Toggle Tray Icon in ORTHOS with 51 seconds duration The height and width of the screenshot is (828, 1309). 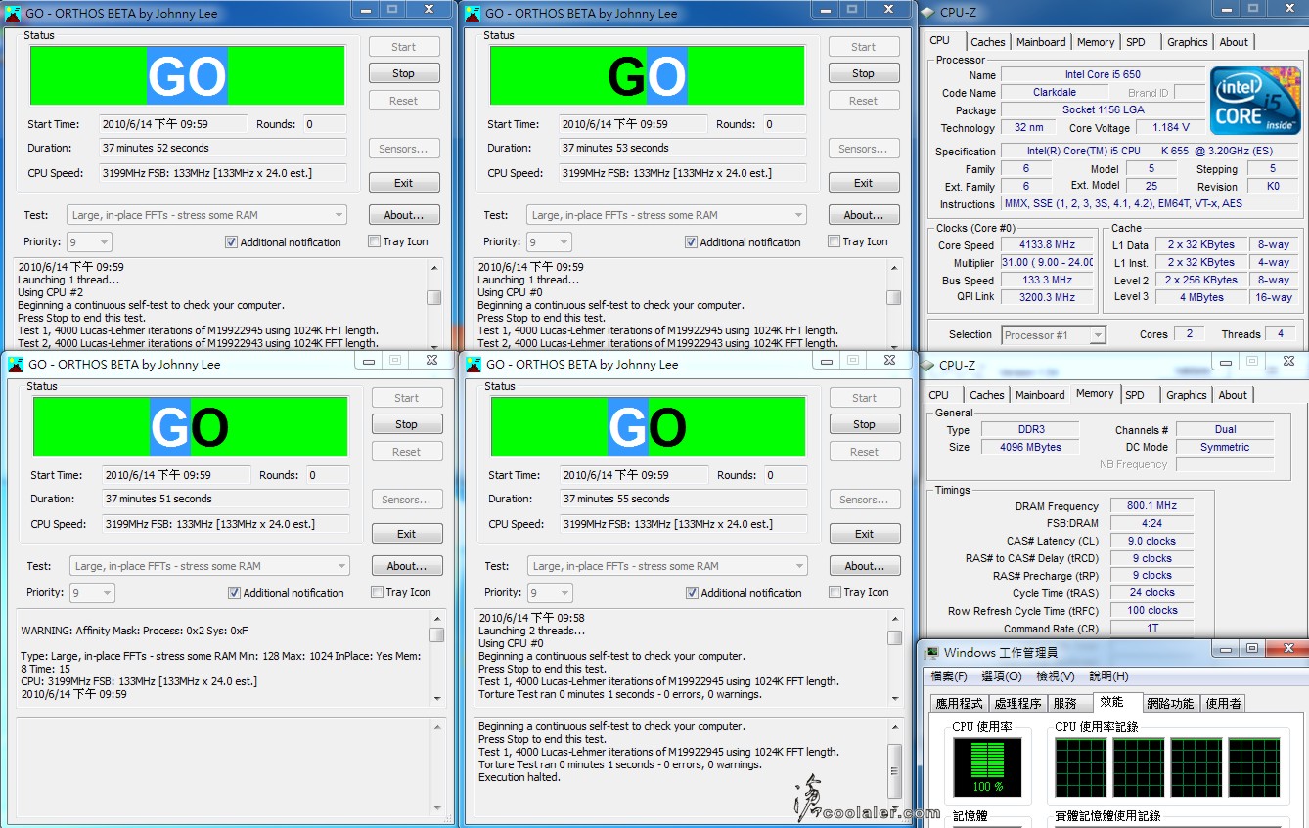pos(377,592)
